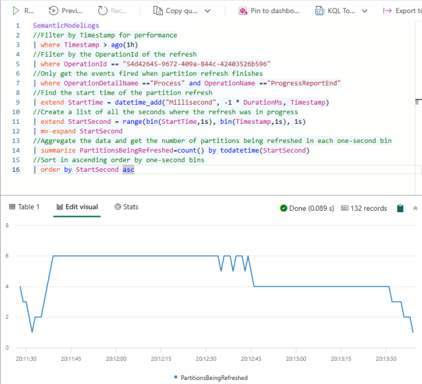Click the 20:12:30 x-axis label
Image resolution: width=422 pixels, height=384 pixels.
coord(206,359)
